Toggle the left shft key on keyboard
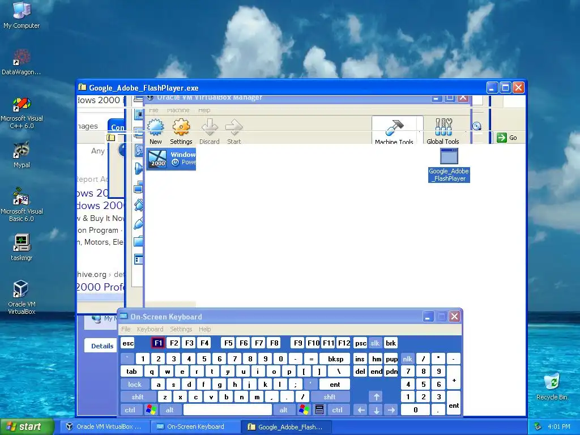The height and width of the screenshot is (435, 580). (138, 397)
